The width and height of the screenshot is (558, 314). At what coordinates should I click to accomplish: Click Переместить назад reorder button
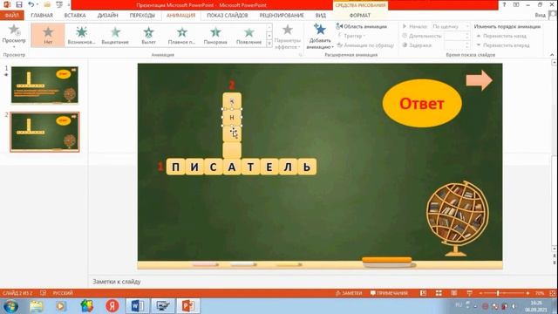[x=501, y=36]
